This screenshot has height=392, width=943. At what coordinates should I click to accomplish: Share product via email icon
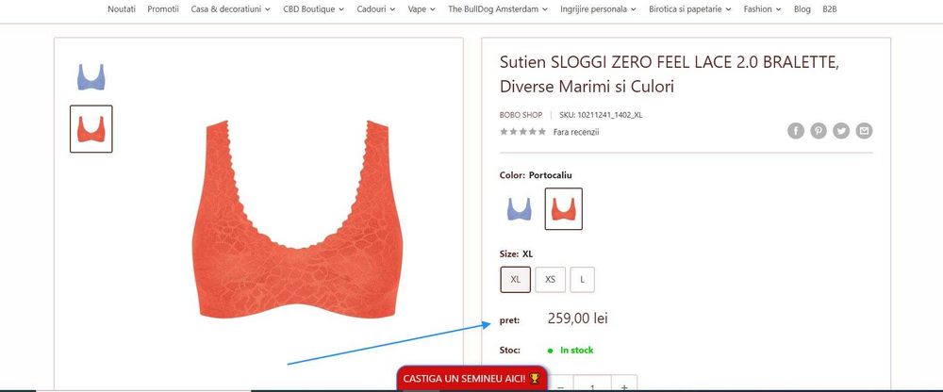click(864, 131)
